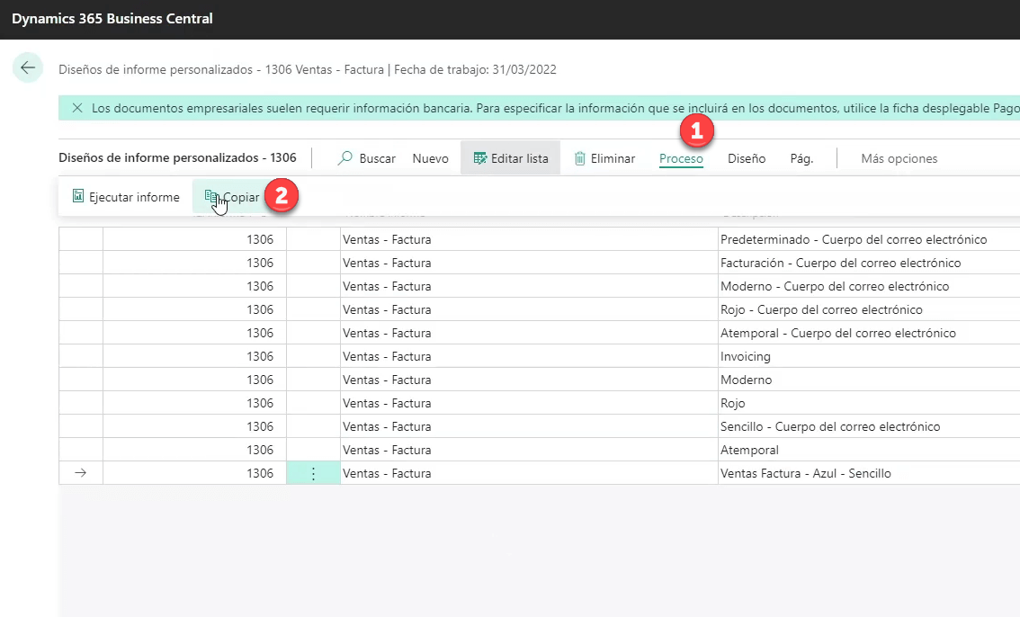
Task: Click the Copiar icon
Action: 211,197
